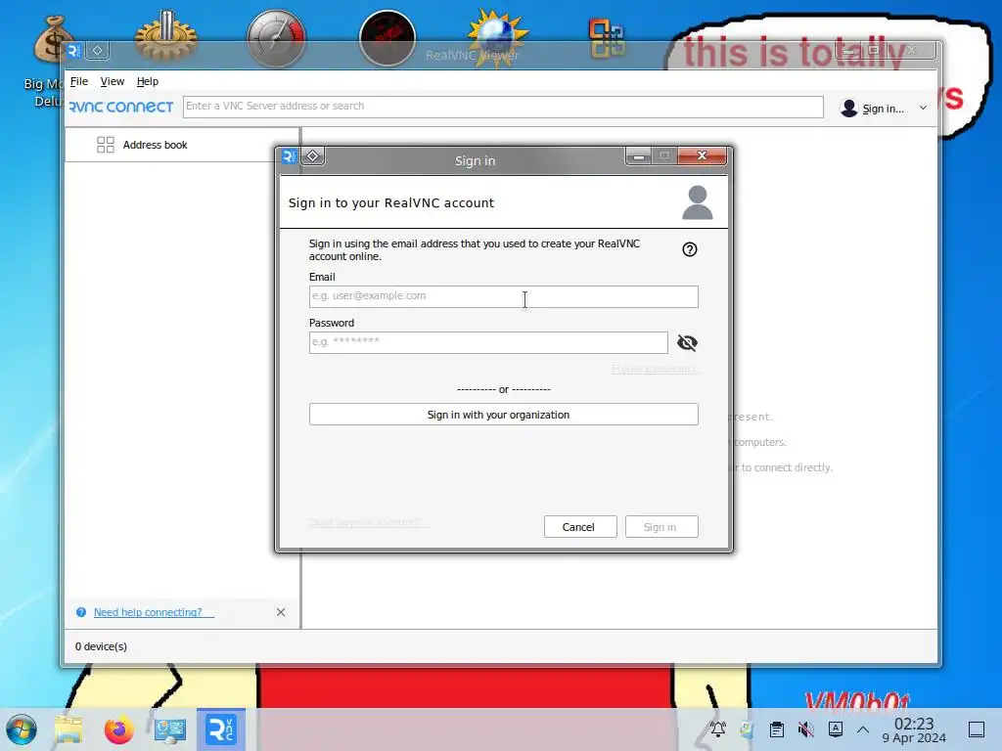Open the system settings taskbar icon
This screenshot has width=1002, height=751.
[x=170, y=729]
